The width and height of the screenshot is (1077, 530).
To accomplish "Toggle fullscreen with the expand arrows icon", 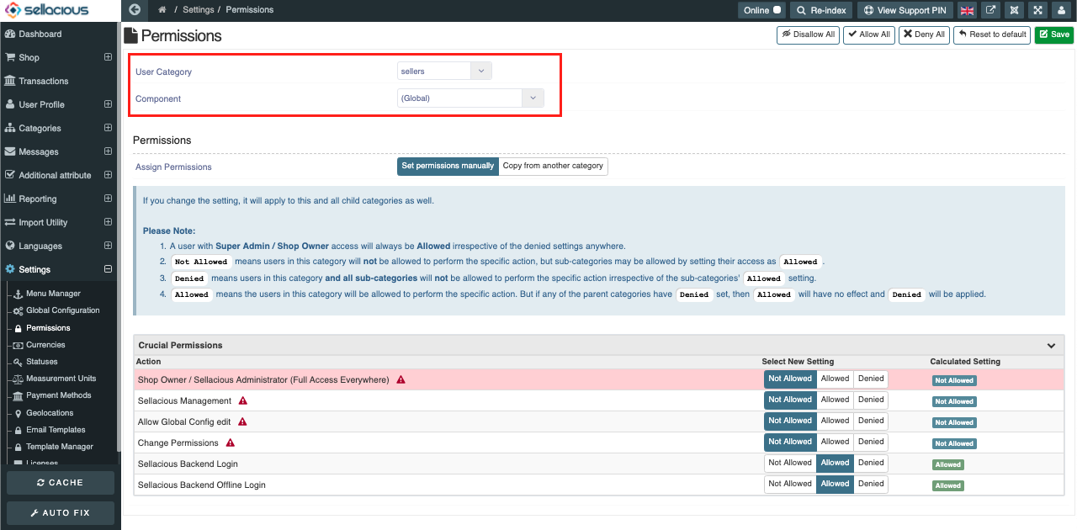I will pos(1038,10).
